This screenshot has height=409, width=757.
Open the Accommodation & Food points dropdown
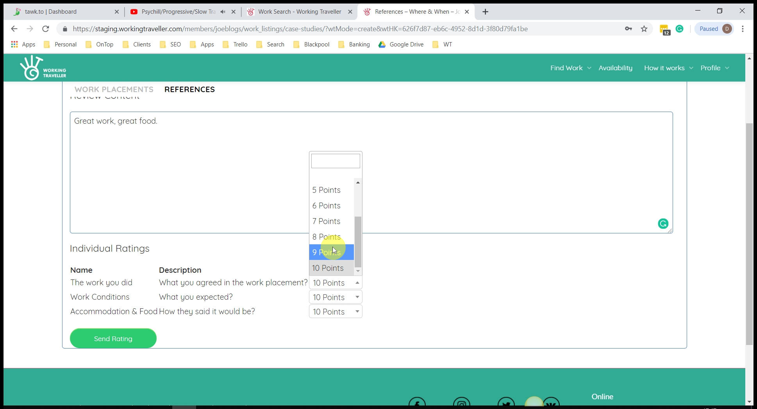pos(336,312)
